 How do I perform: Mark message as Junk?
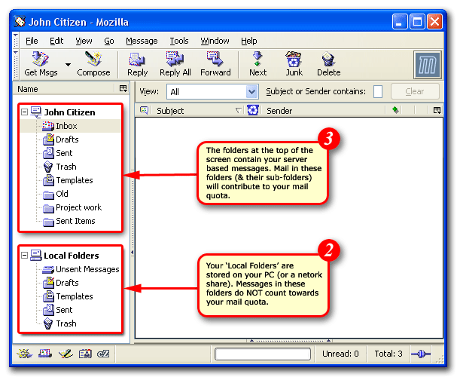coord(294,62)
